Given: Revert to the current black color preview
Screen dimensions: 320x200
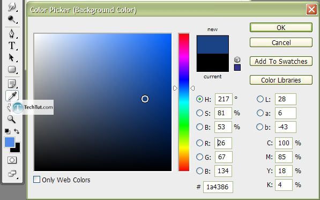Looking at the screenshot, I should [x=212, y=63].
